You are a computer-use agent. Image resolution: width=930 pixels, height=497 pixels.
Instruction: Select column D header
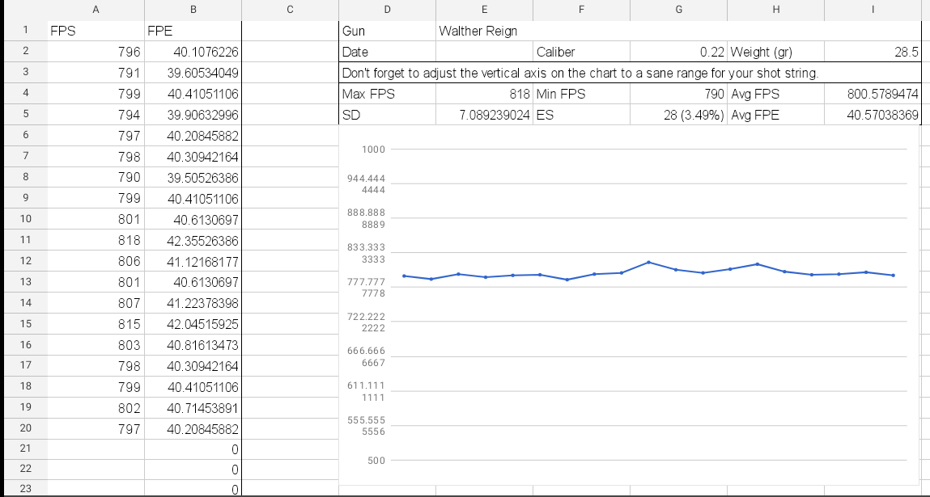click(x=388, y=10)
